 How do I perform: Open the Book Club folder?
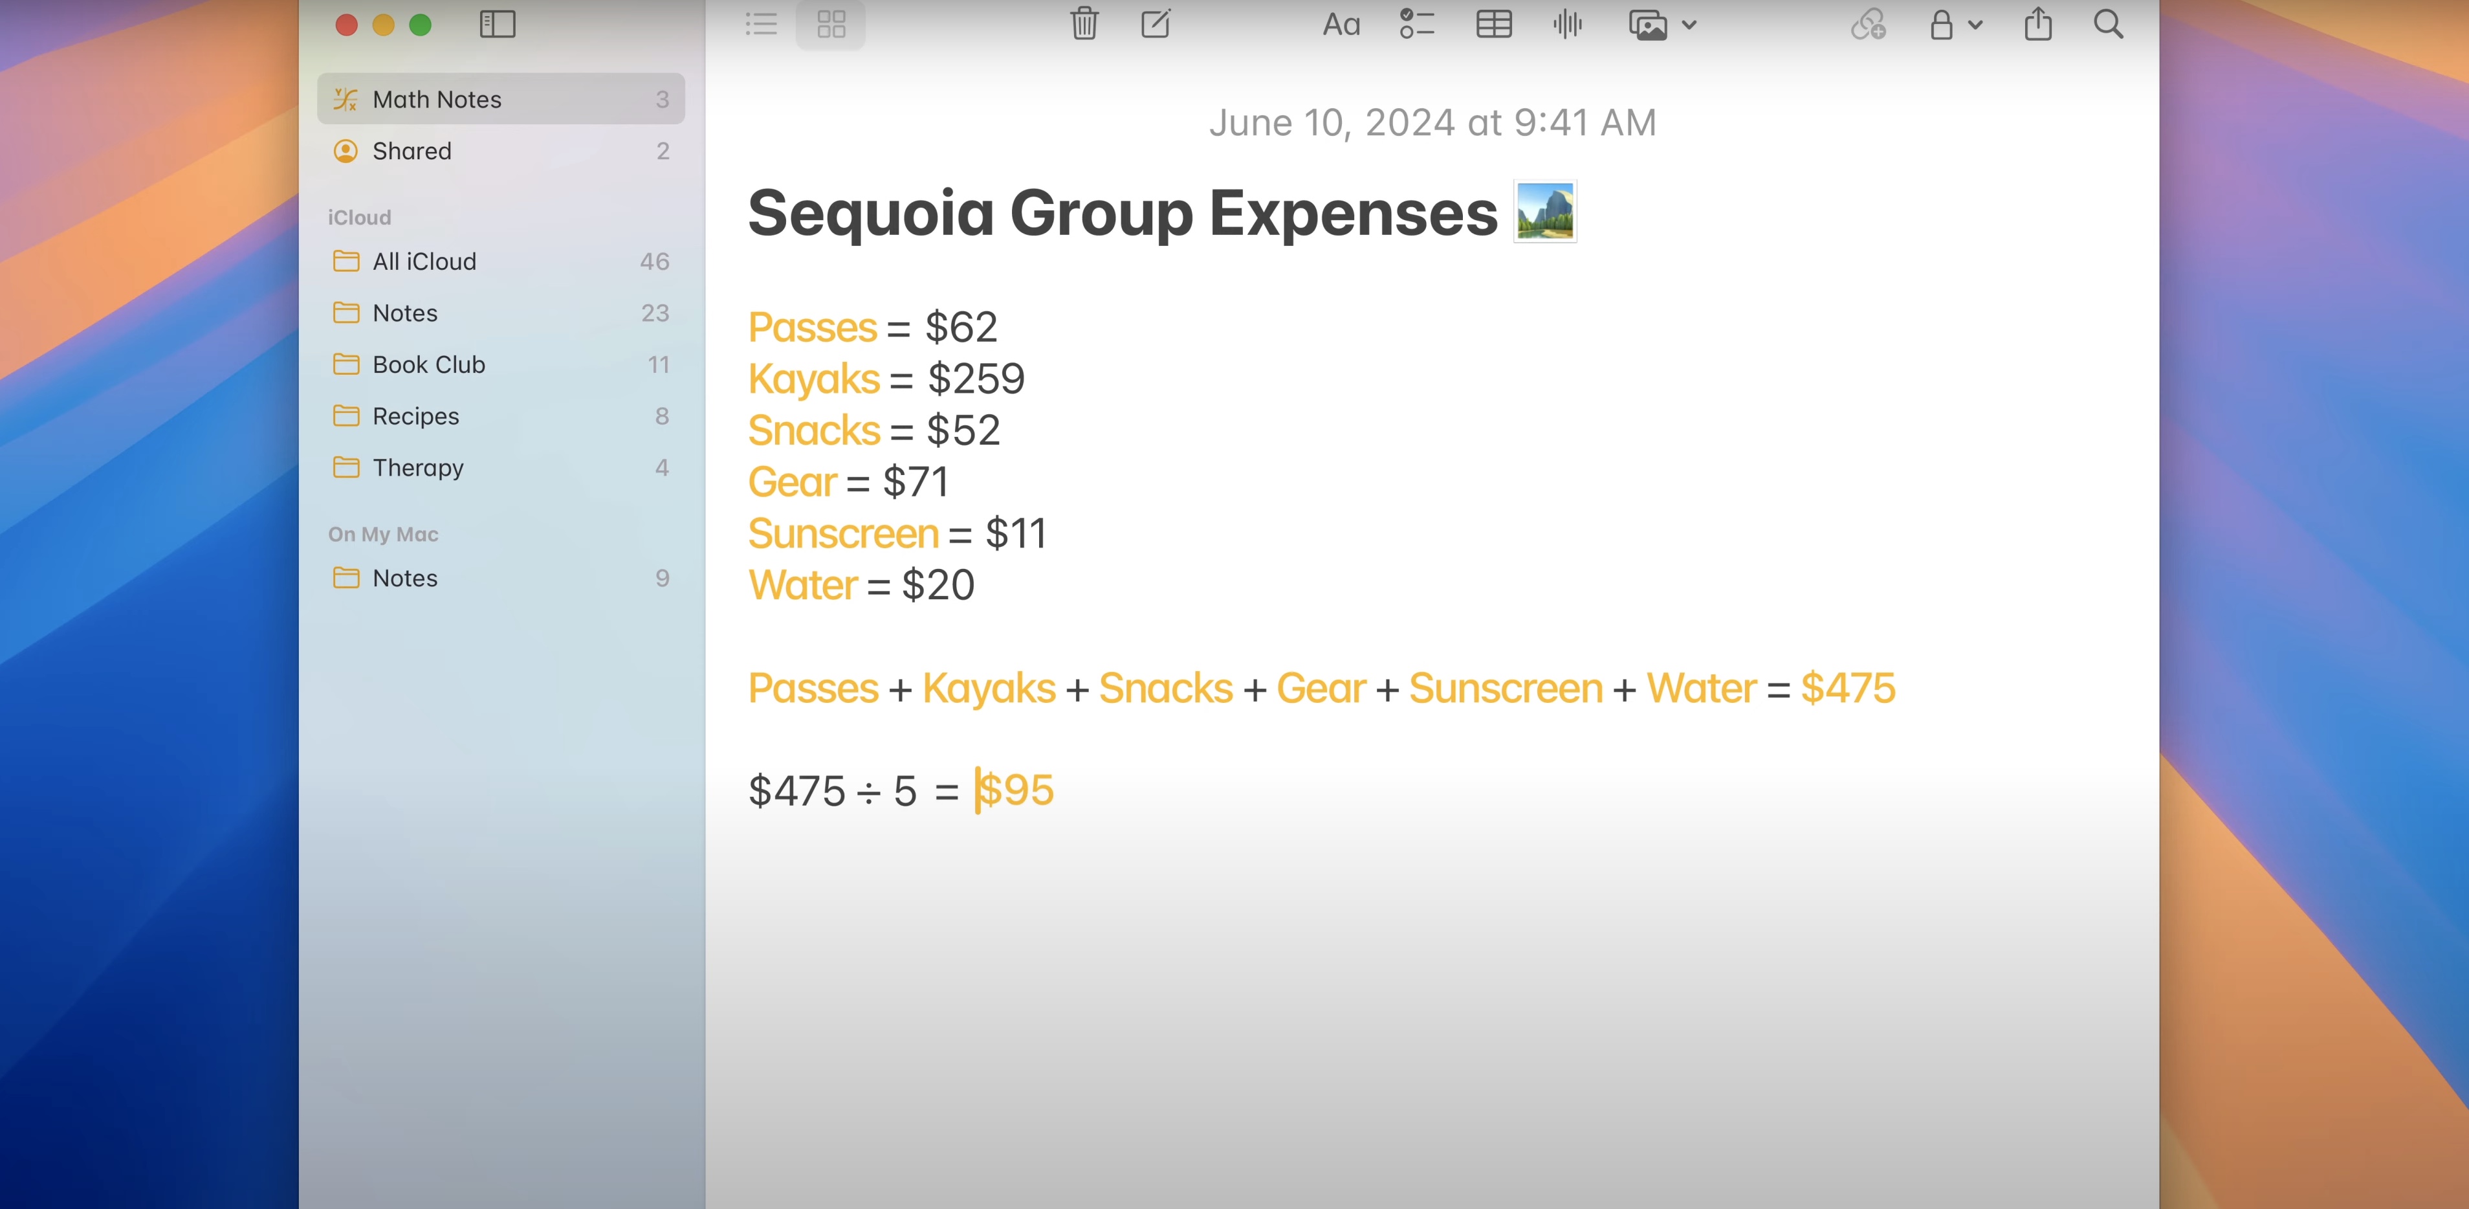tap(428, 364)
